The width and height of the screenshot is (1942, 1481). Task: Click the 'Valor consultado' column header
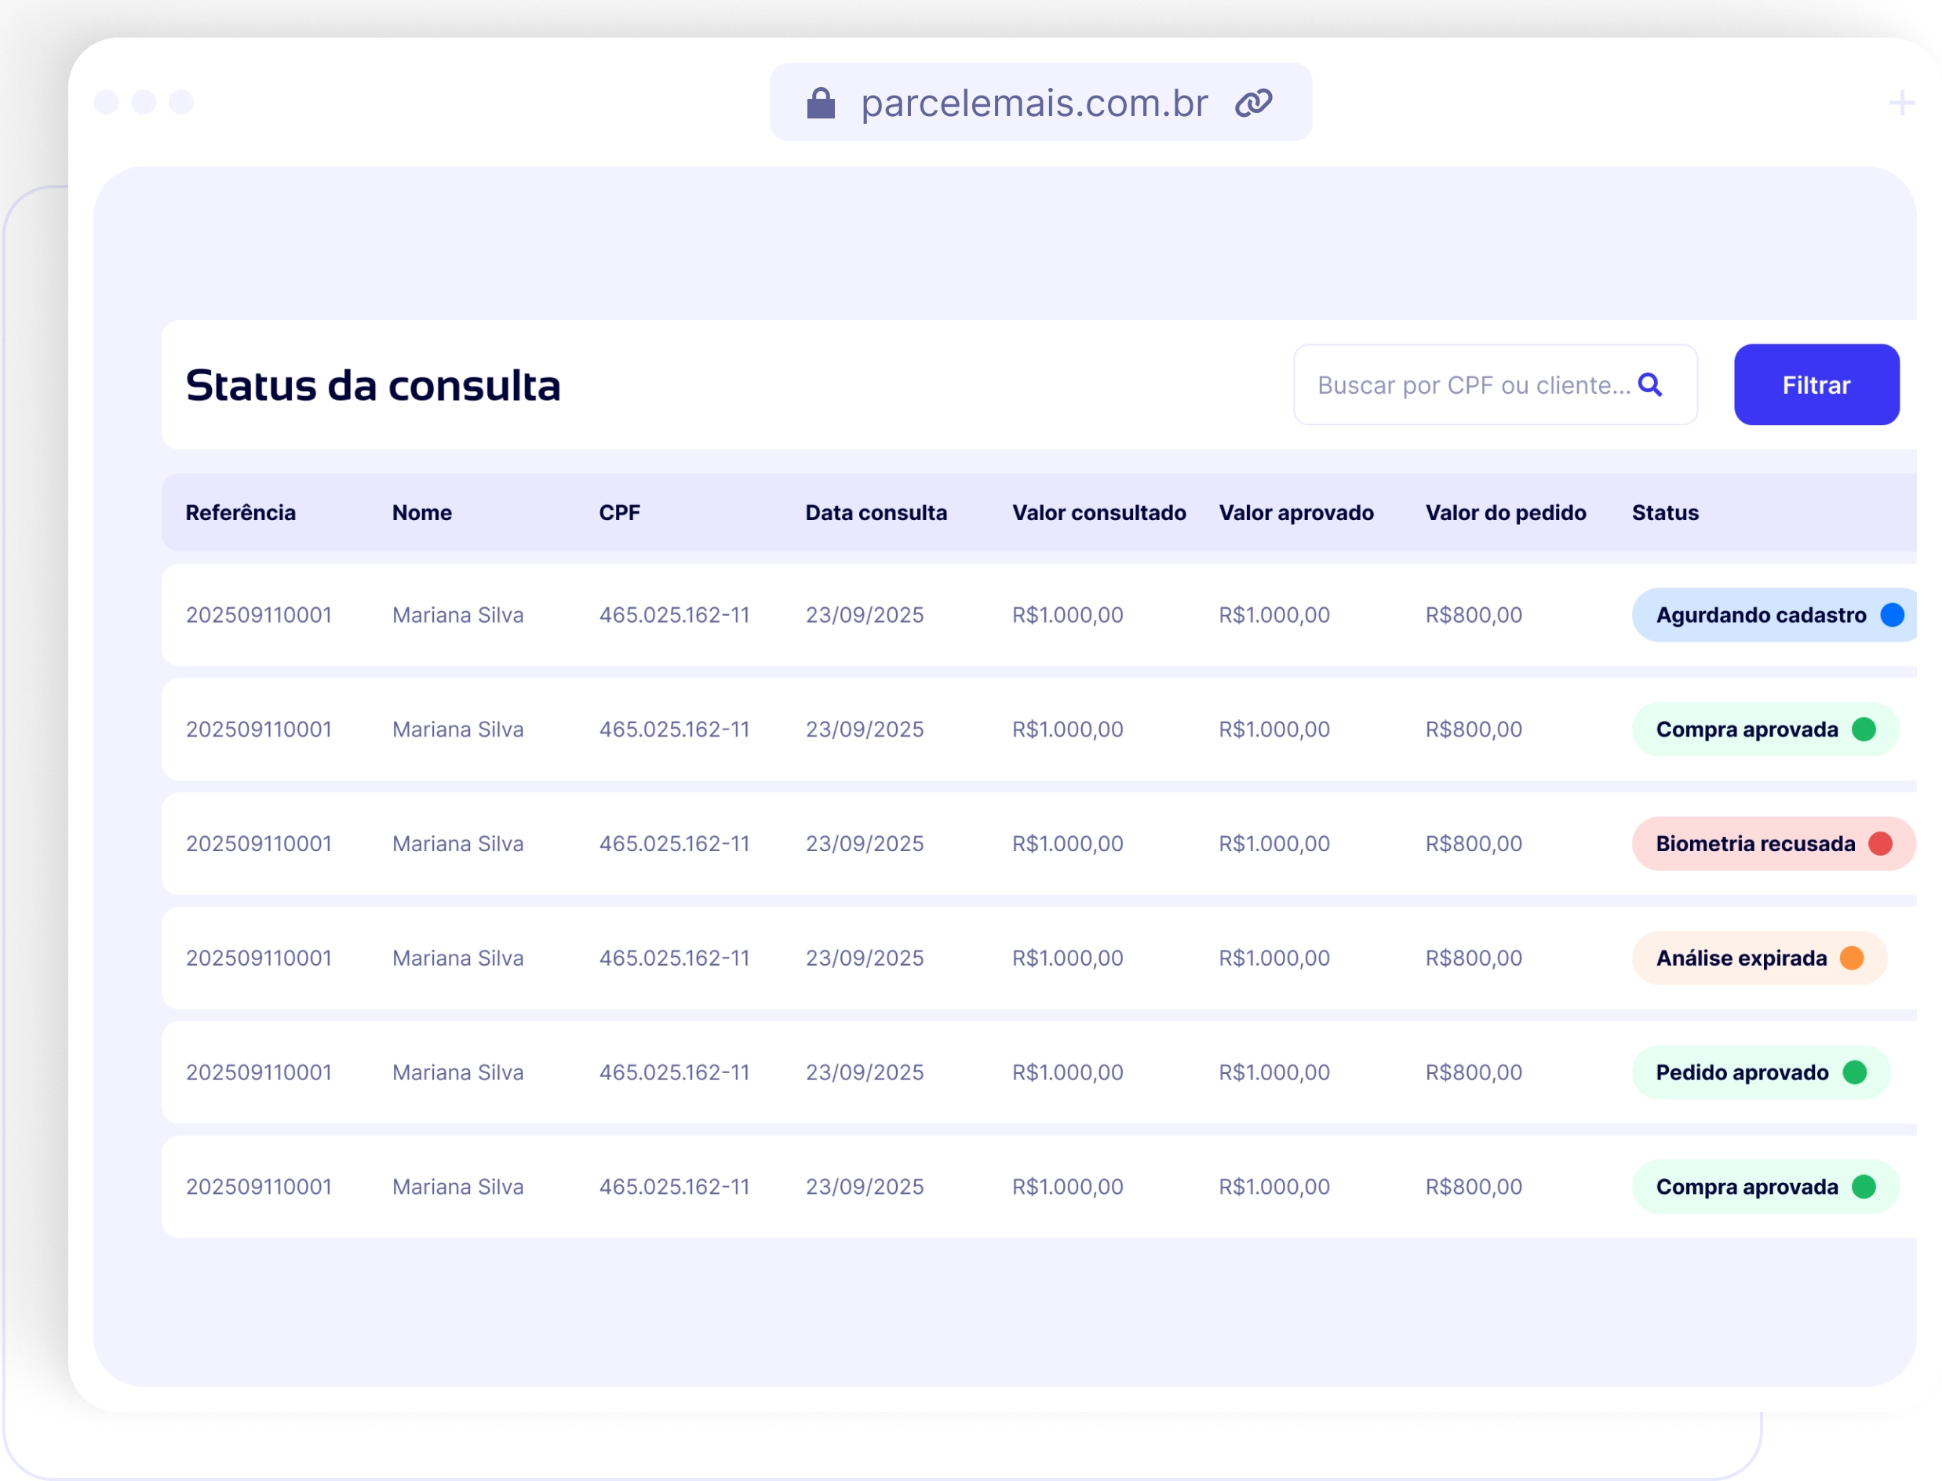1099,512
